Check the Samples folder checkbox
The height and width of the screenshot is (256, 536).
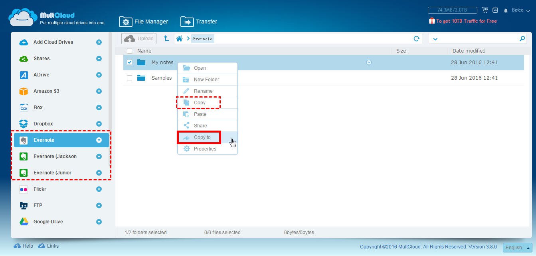click(x=129, y=78)
